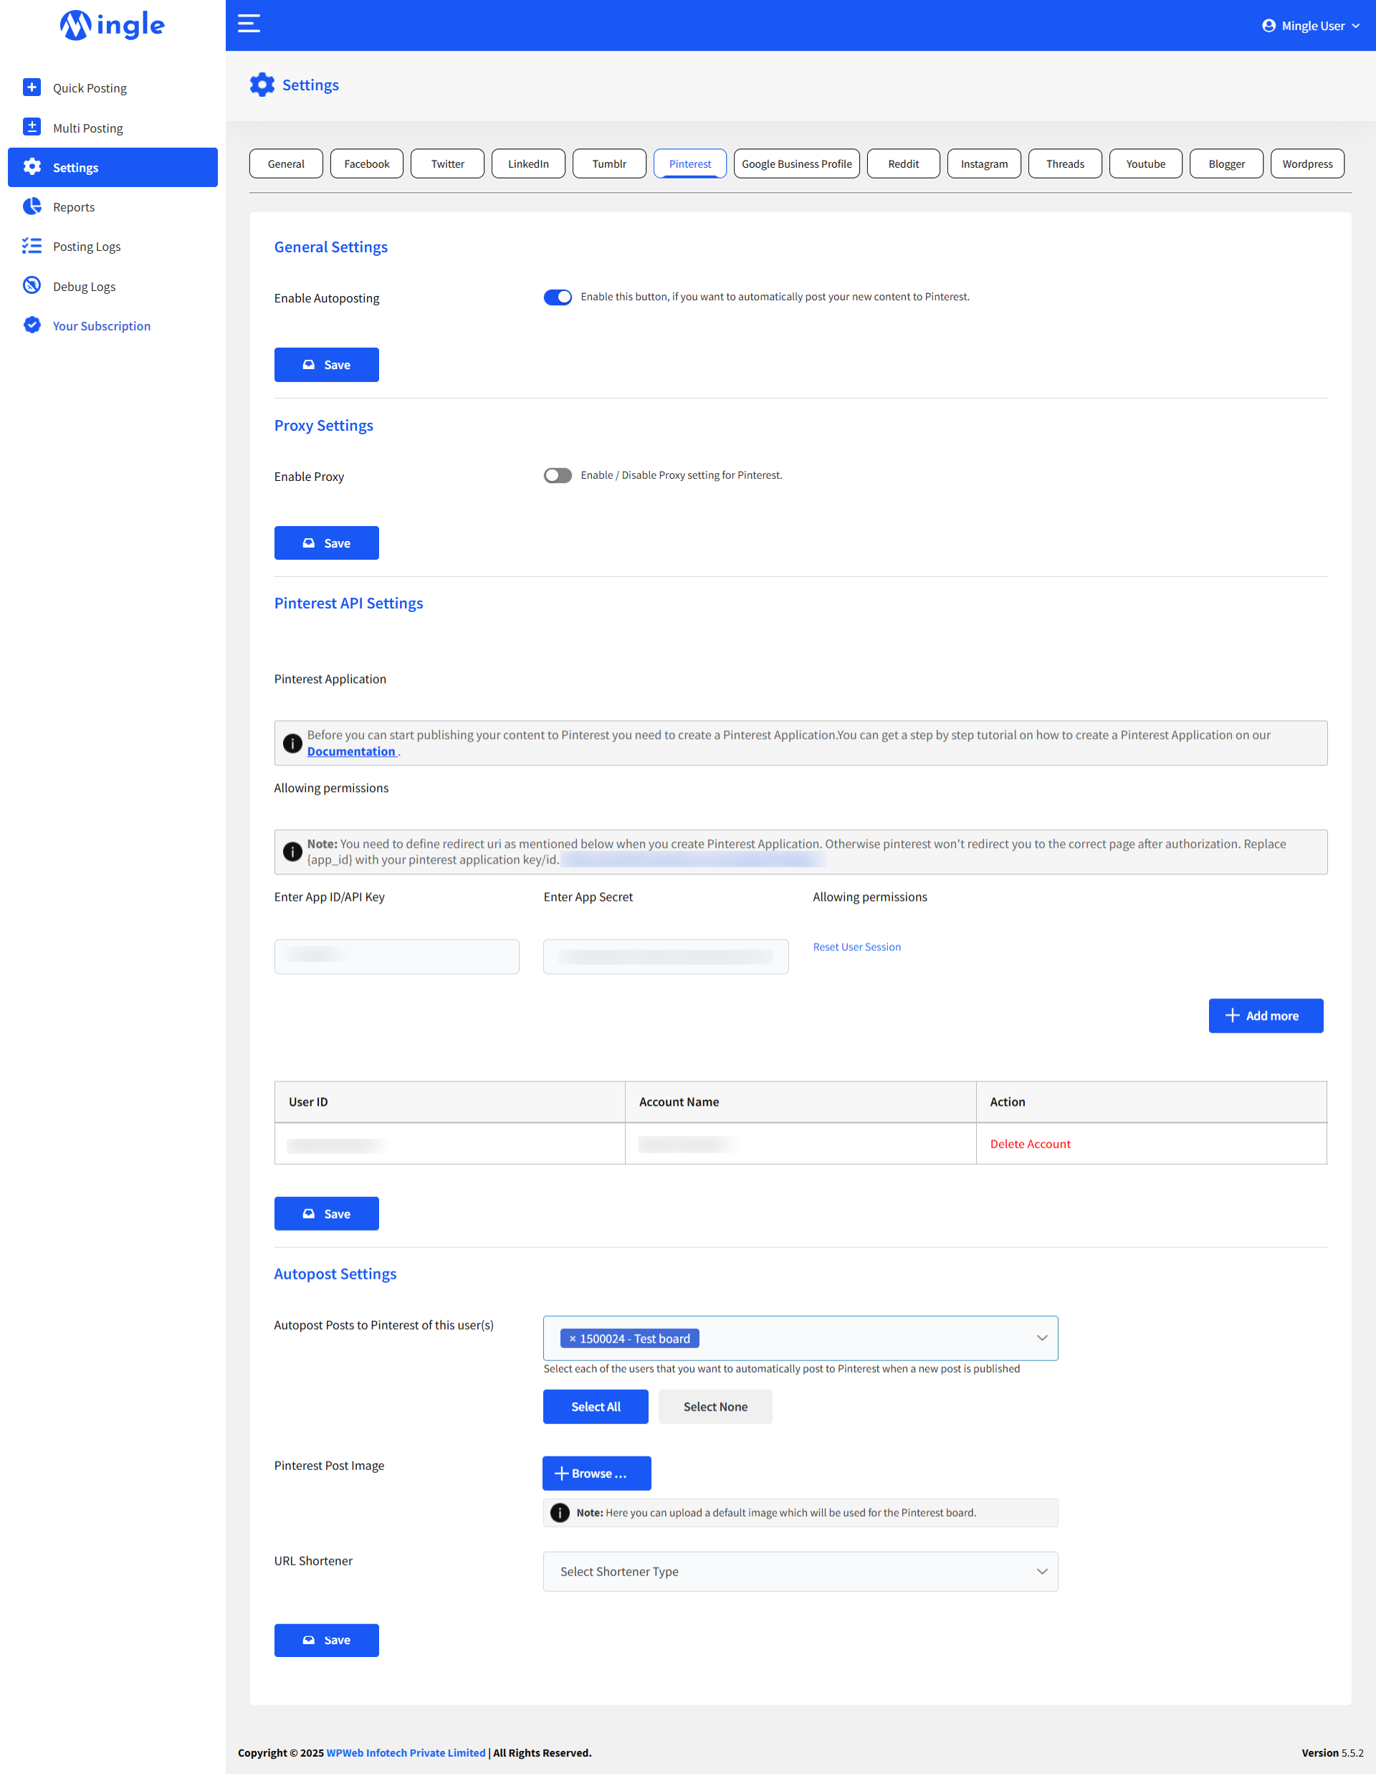1376x1776 pixels.
Task: Switch to the Blogger tab
Action: 1226,163
